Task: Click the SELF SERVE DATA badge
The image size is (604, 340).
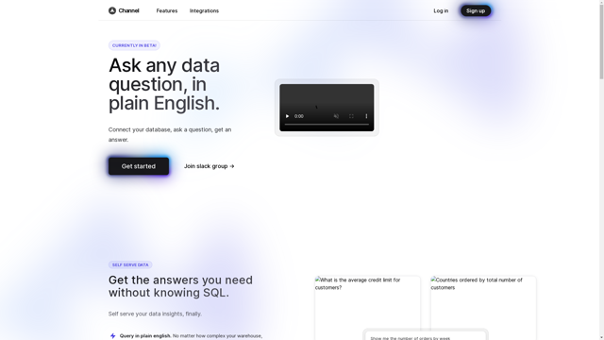Action: click(x=130, y=264)
